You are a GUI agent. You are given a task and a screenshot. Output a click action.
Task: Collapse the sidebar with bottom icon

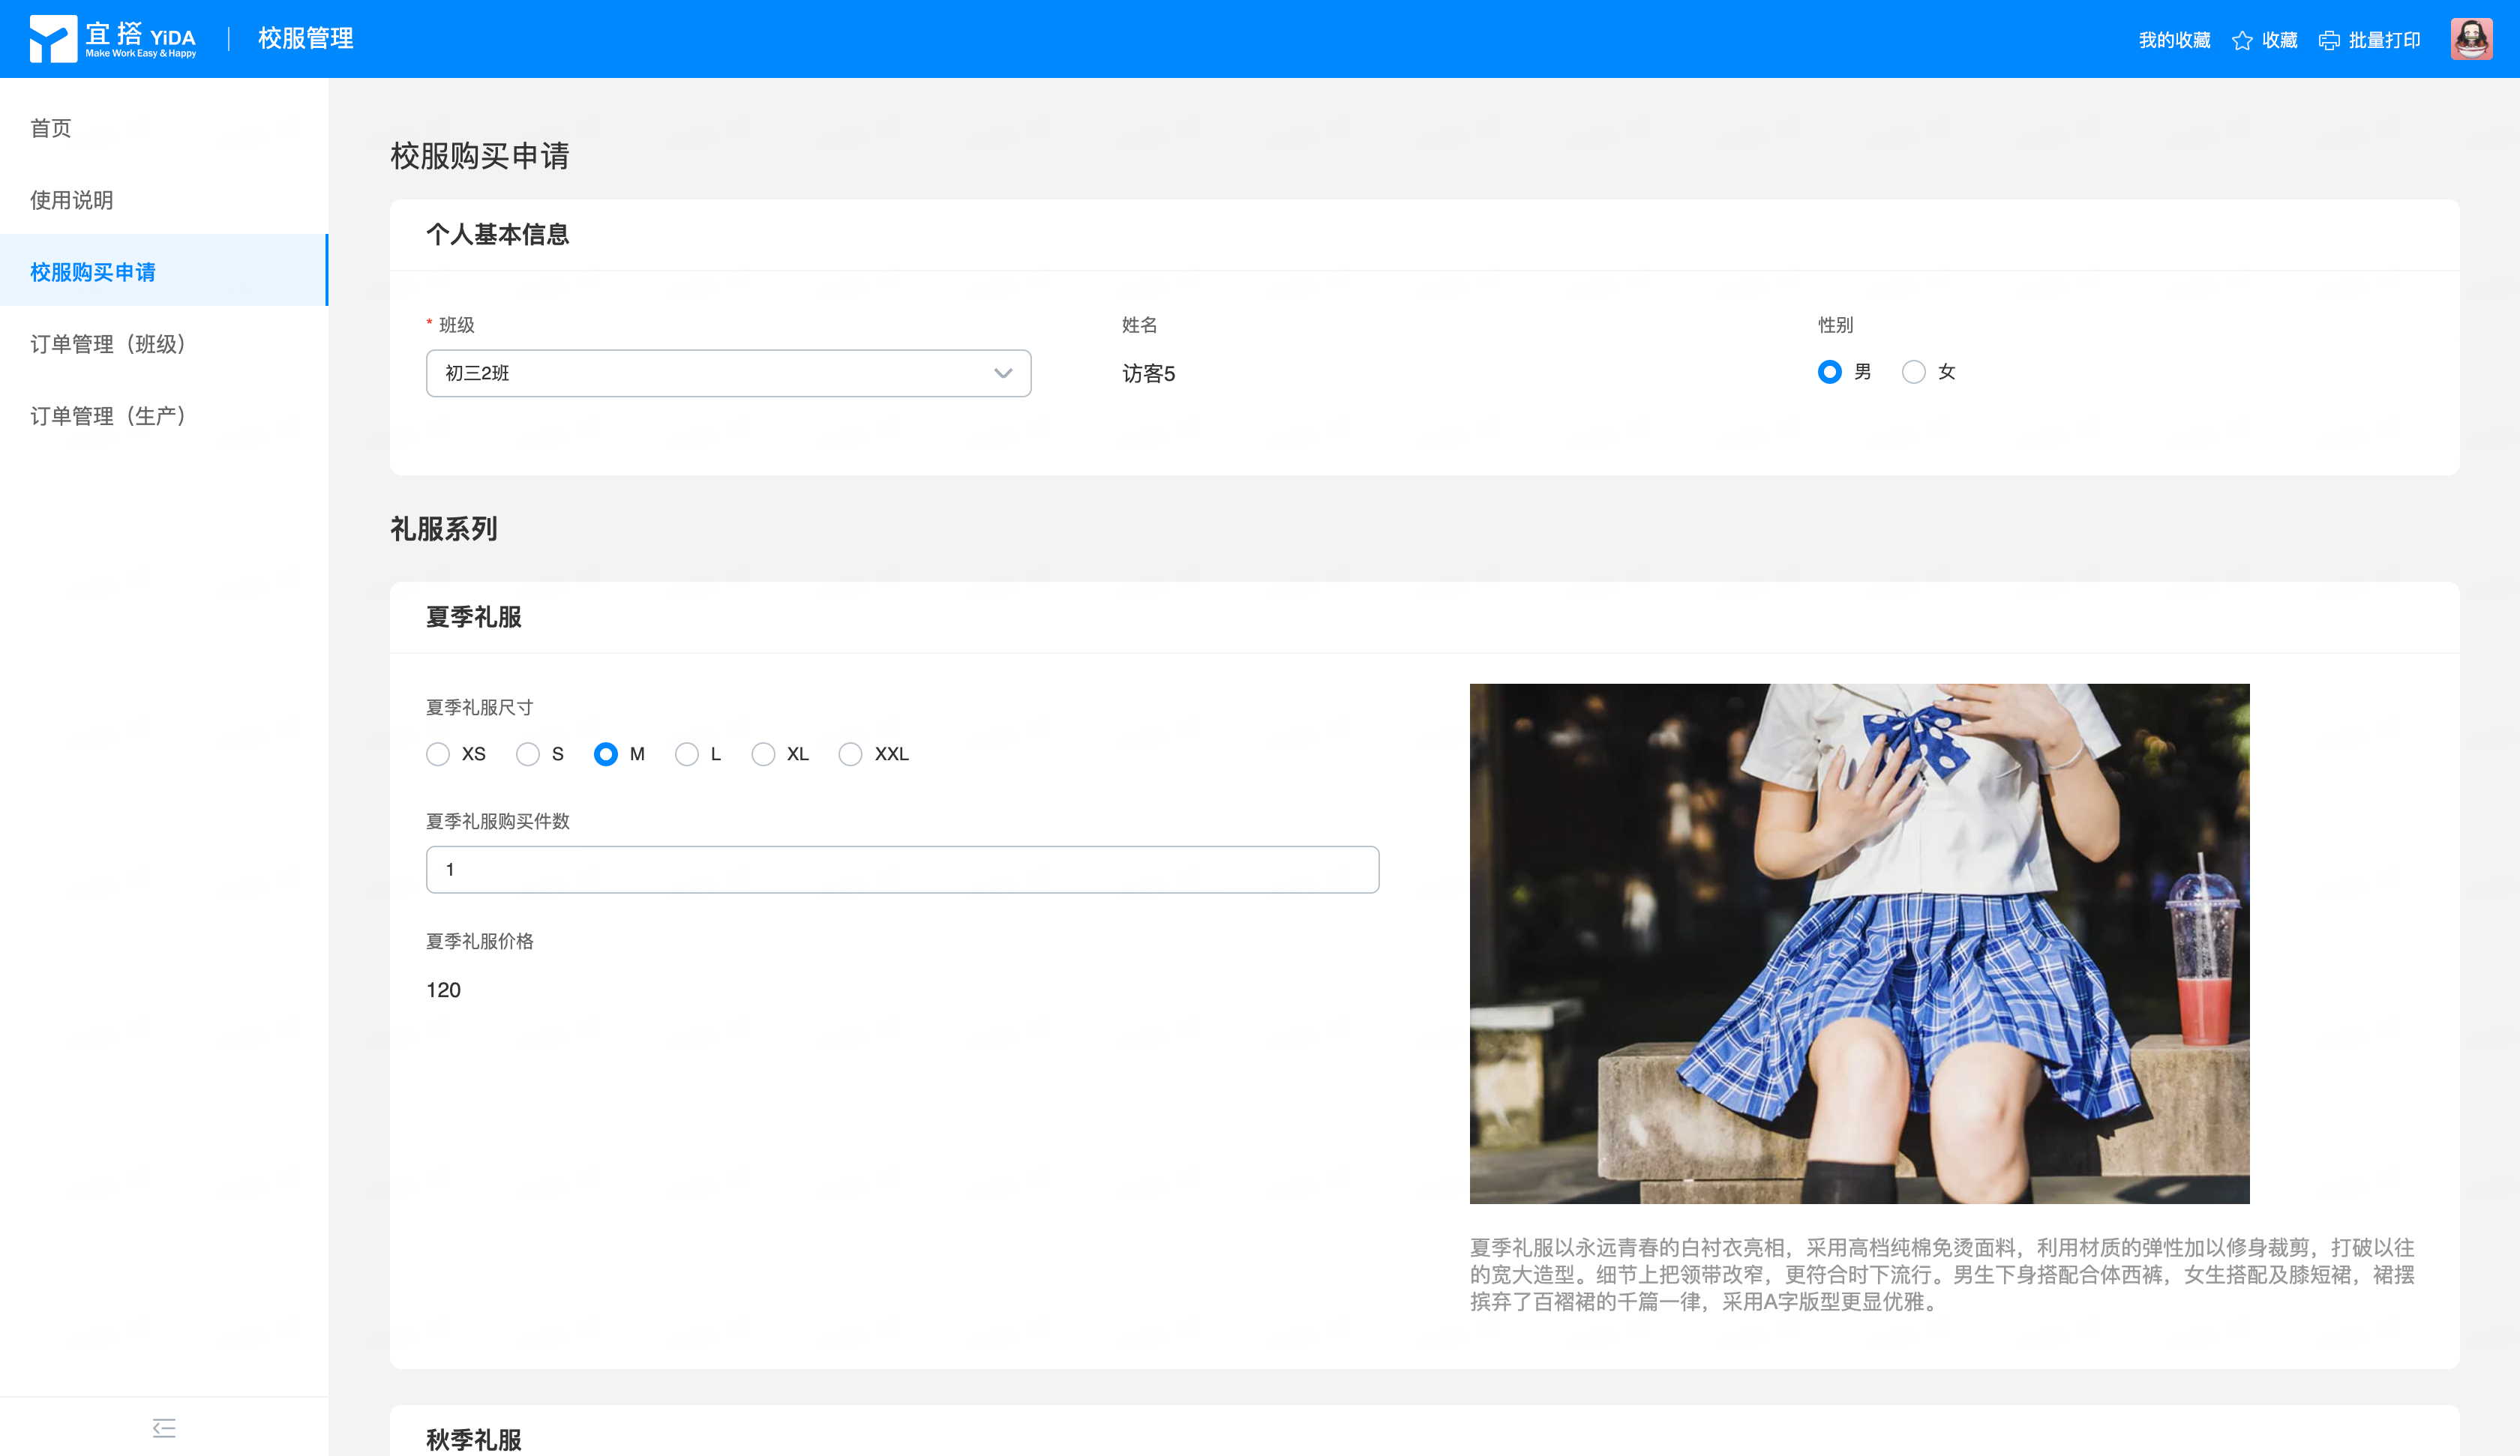164,1428
